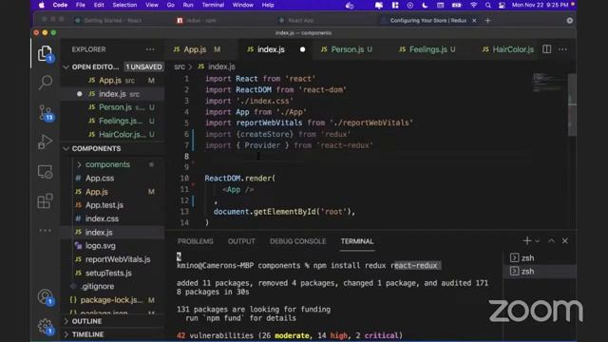Screen dimensions: 608x342
Task: Open the Accounts menu icon
Action: click(45, 297)
